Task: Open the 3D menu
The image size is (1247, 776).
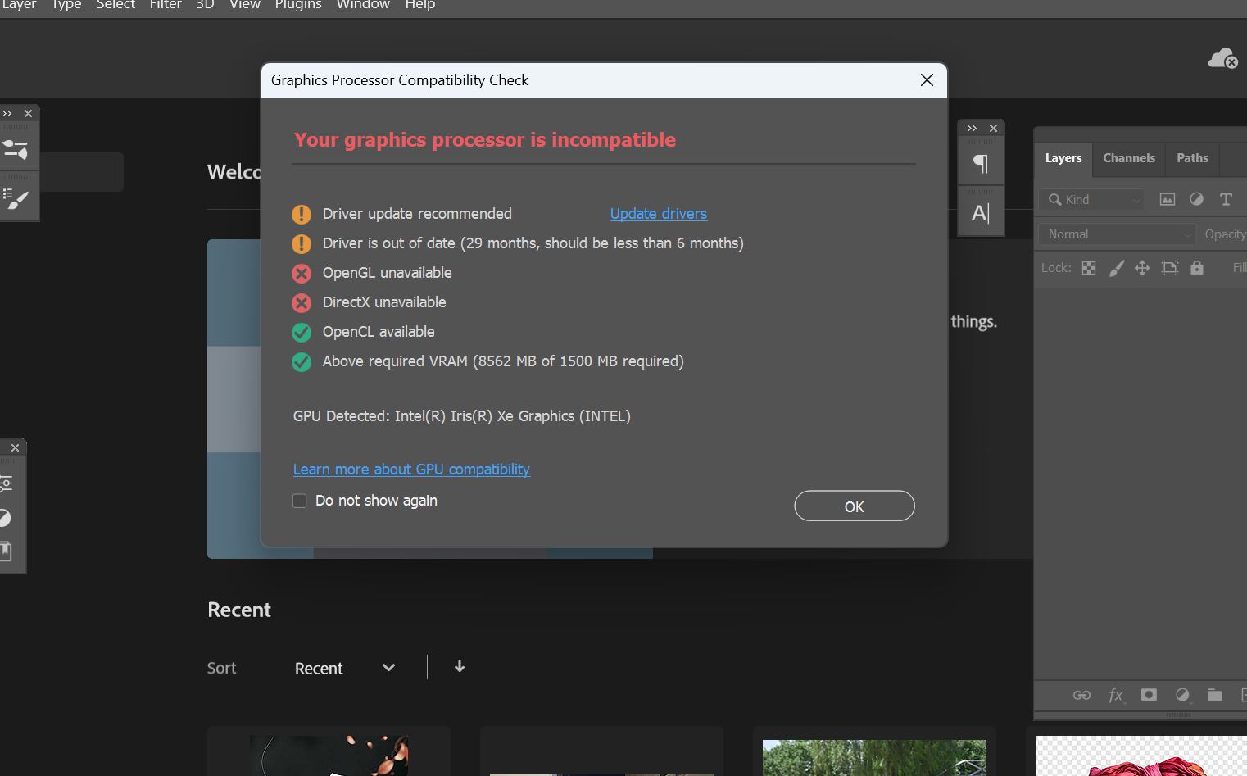Action: coord(205,5)
